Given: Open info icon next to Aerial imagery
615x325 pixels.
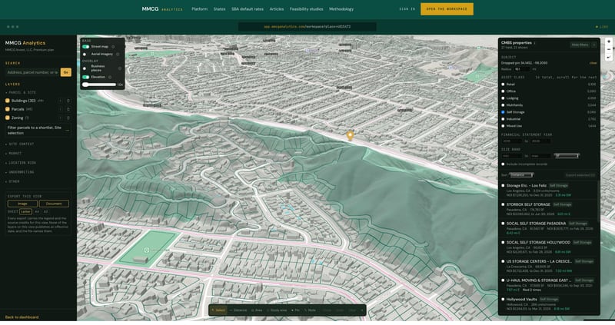Looking at the screenshot, I should coord(118,54).
